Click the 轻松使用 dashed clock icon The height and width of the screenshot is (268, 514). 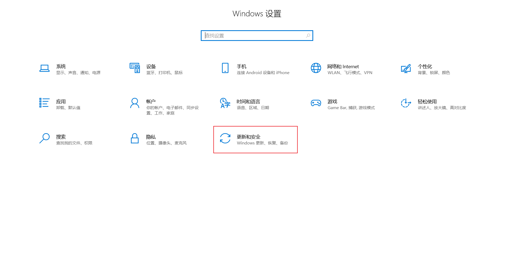406,103
